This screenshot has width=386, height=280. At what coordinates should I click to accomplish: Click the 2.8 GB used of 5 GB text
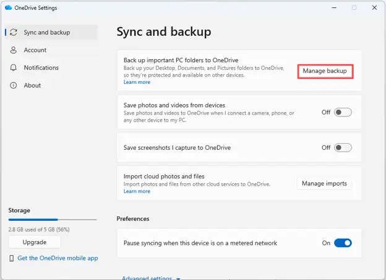coord(39,229)
